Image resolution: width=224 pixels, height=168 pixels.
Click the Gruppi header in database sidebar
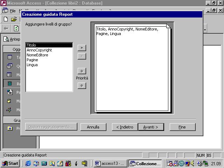(12, 120)
